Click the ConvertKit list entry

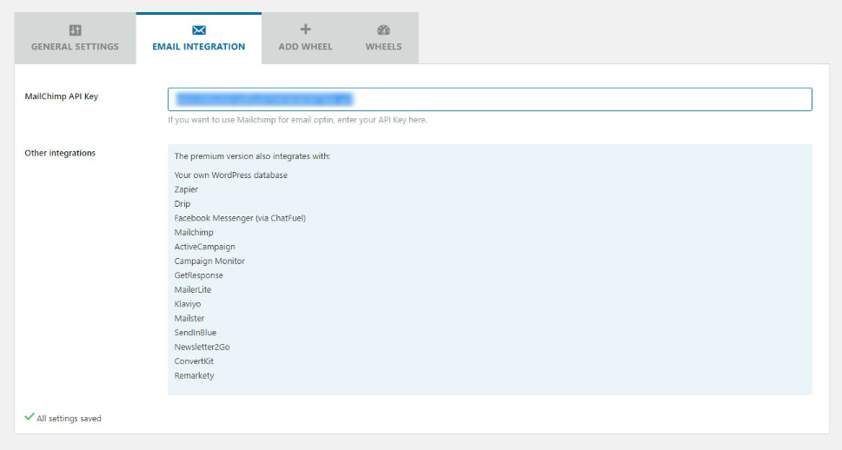[x=194, y=361]
